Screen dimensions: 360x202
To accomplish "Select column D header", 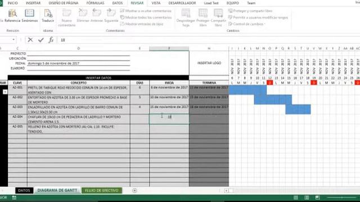I will [79, 48].
